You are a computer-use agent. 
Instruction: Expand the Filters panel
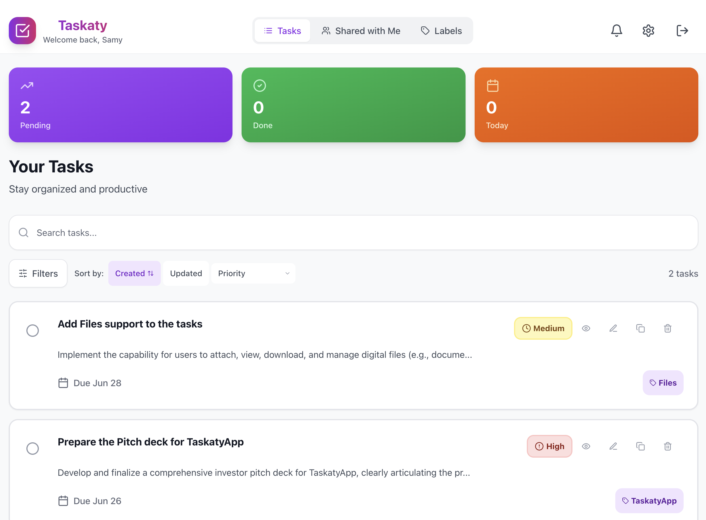click(x=38, y=273)
